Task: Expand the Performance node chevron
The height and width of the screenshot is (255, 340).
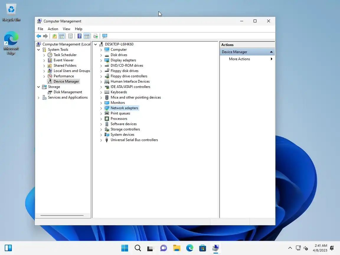Action: point(44,76)
